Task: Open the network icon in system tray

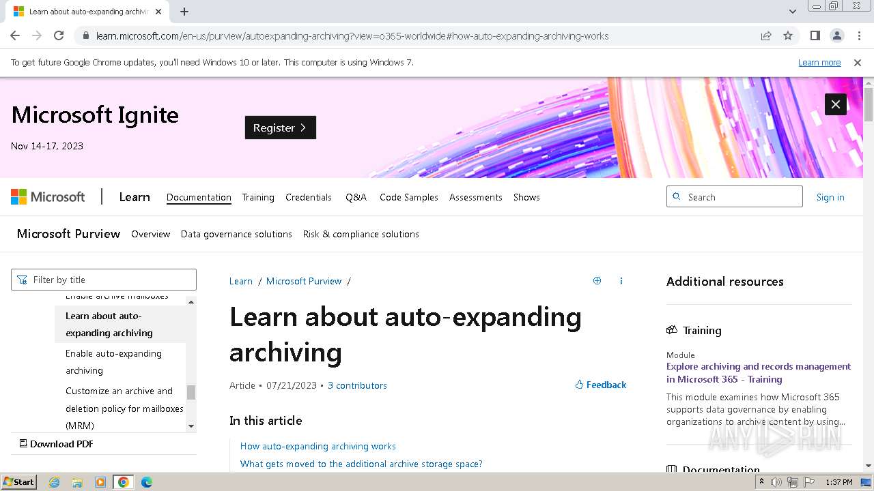Action: [x=792, y=482]
